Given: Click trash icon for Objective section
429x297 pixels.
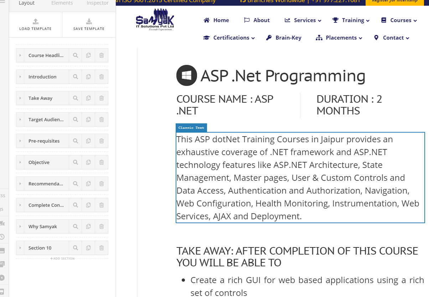Looking at the screenshot, I should click(x=102, y=162).
